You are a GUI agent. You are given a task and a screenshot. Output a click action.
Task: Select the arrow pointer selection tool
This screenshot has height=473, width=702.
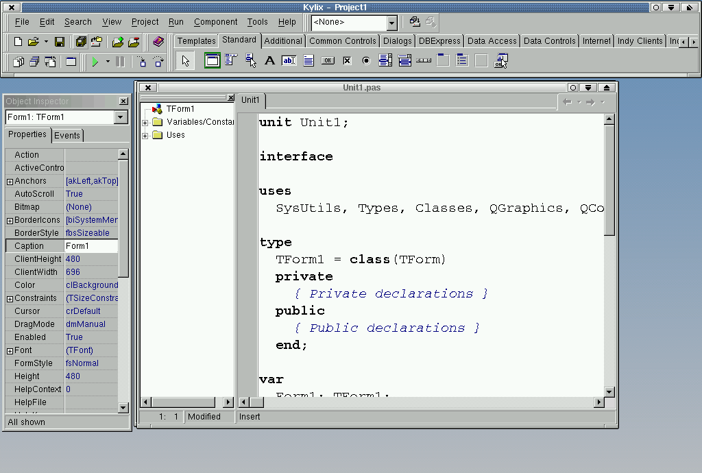click(x=185, y=61)
